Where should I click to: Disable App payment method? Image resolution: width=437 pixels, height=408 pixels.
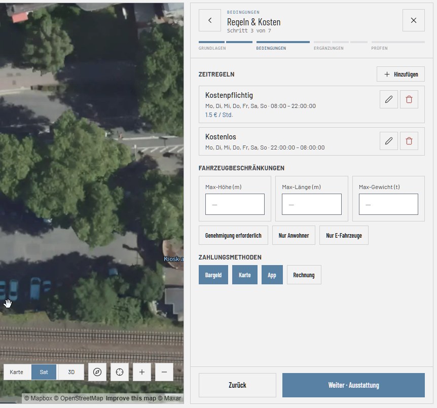click(272, 275)
